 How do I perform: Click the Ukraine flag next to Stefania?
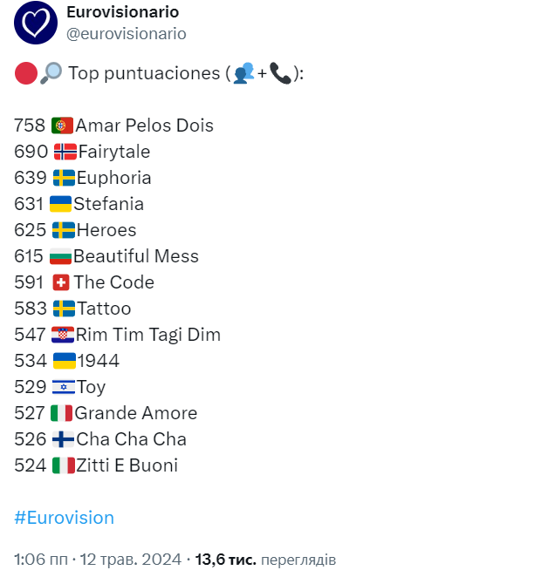tap(60, 204)
